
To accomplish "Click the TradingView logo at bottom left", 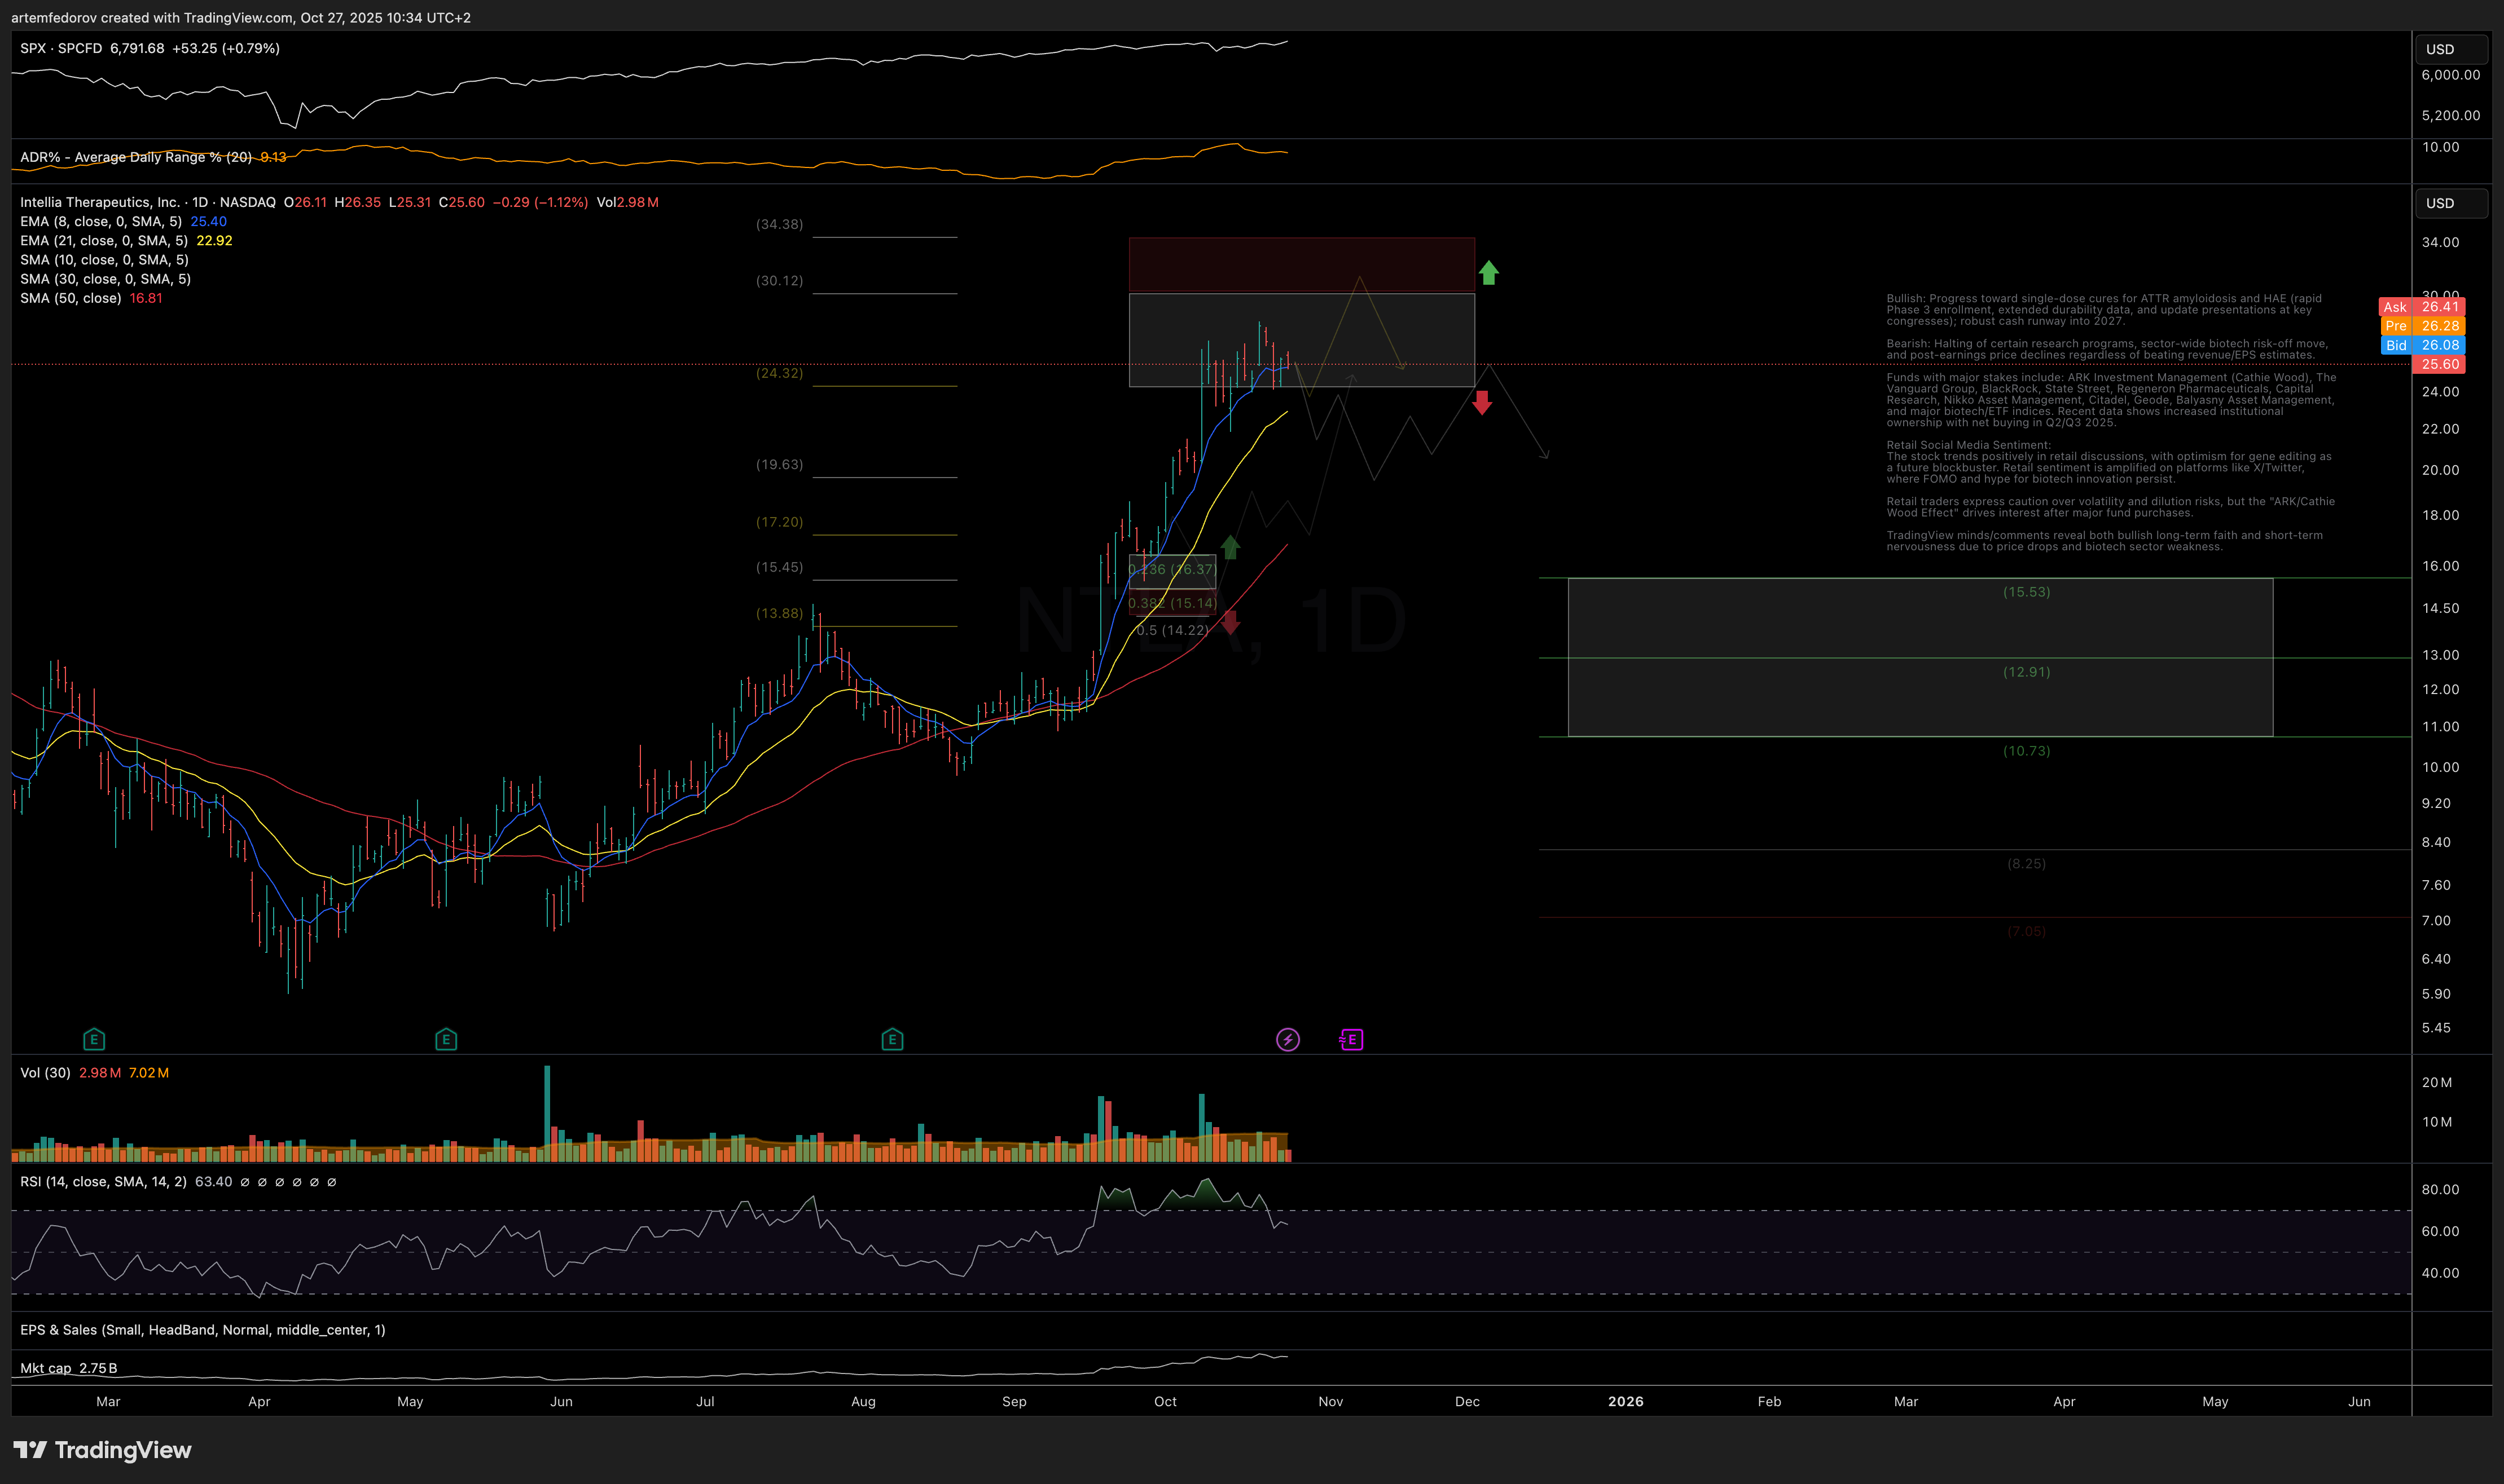I will tap(102, 1450).
